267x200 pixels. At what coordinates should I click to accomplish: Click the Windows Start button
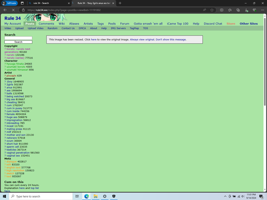(4, 196)
